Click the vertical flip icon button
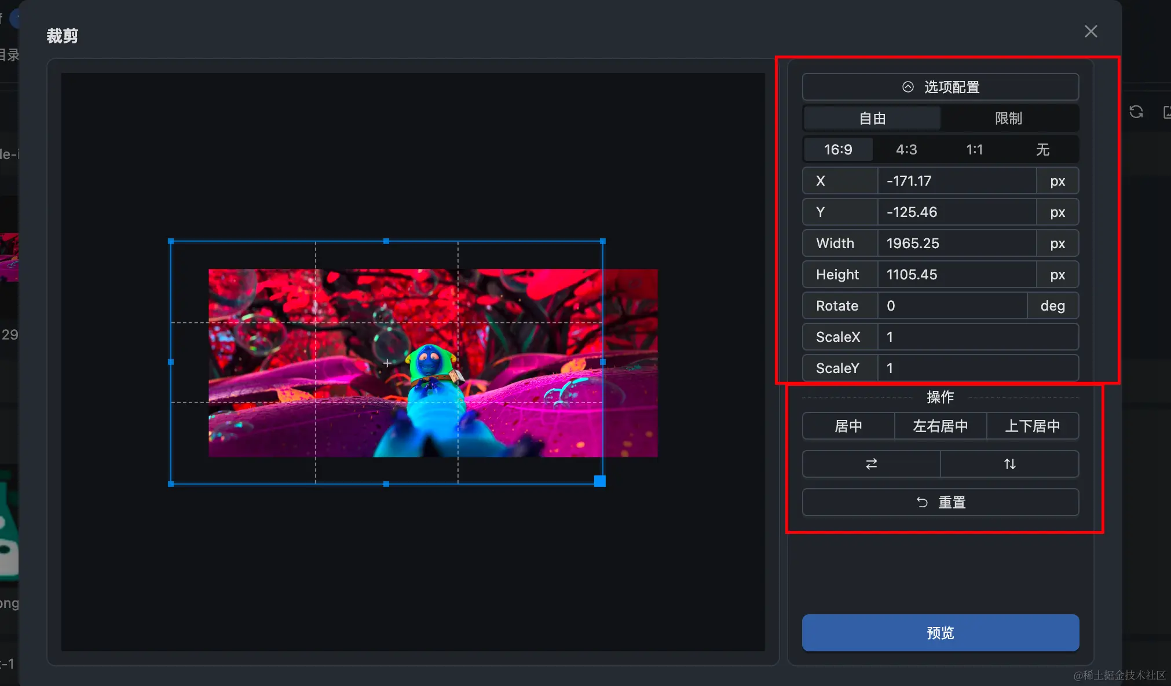This screenshot has height=686, width=1171. tap(1009, 464)
